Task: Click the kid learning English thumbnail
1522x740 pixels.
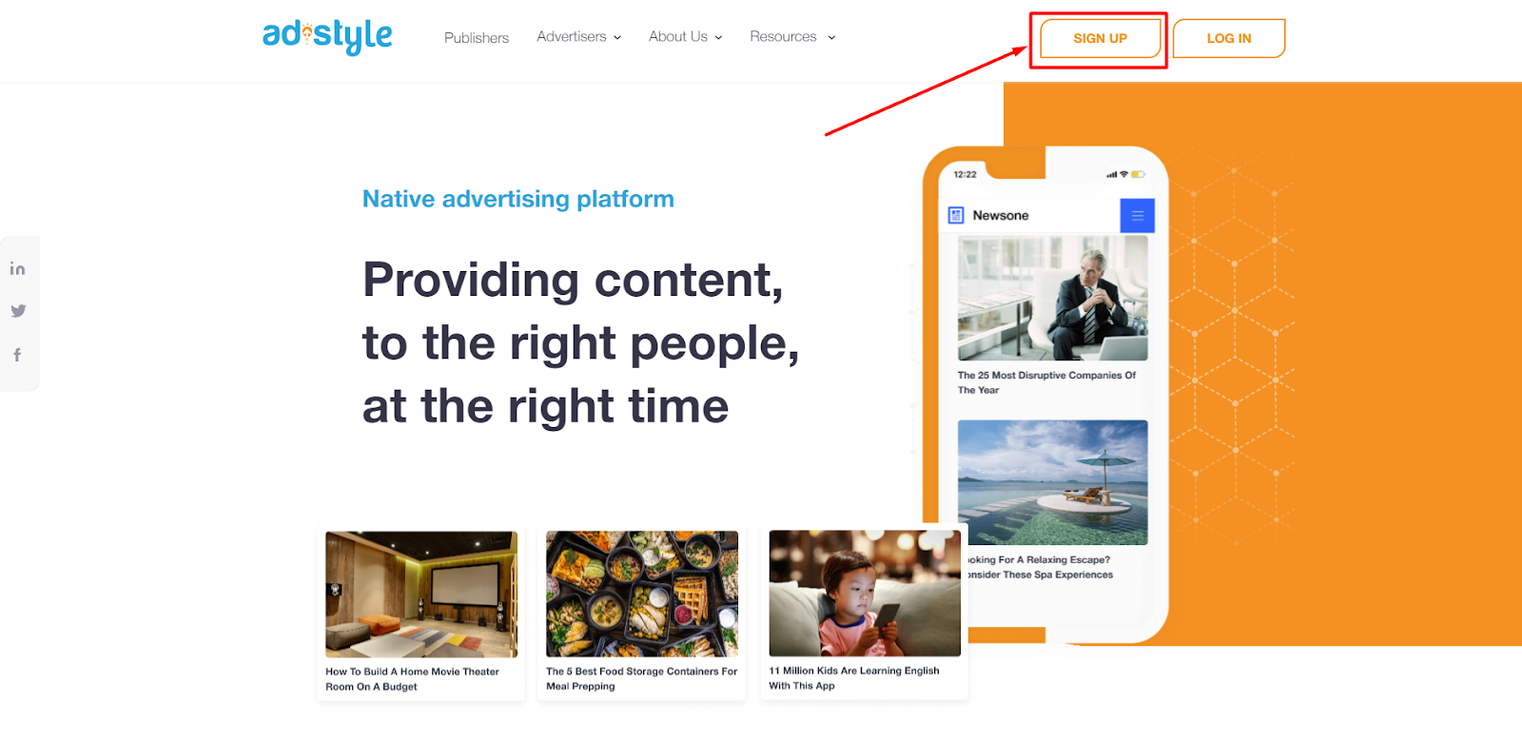Action: click(865, 594)
